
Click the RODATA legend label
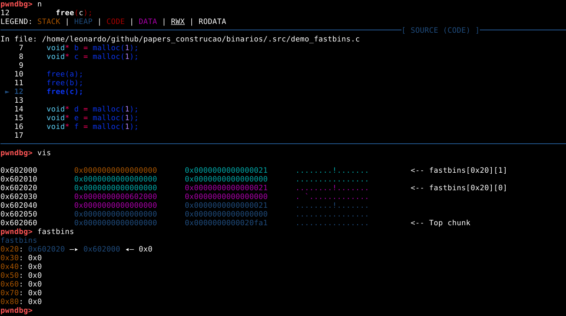tap(212, 22)
